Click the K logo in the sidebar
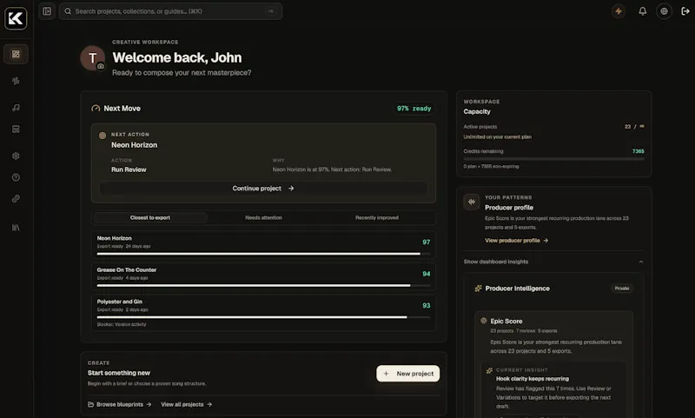 pyautogui.click(x=16, y=18)
